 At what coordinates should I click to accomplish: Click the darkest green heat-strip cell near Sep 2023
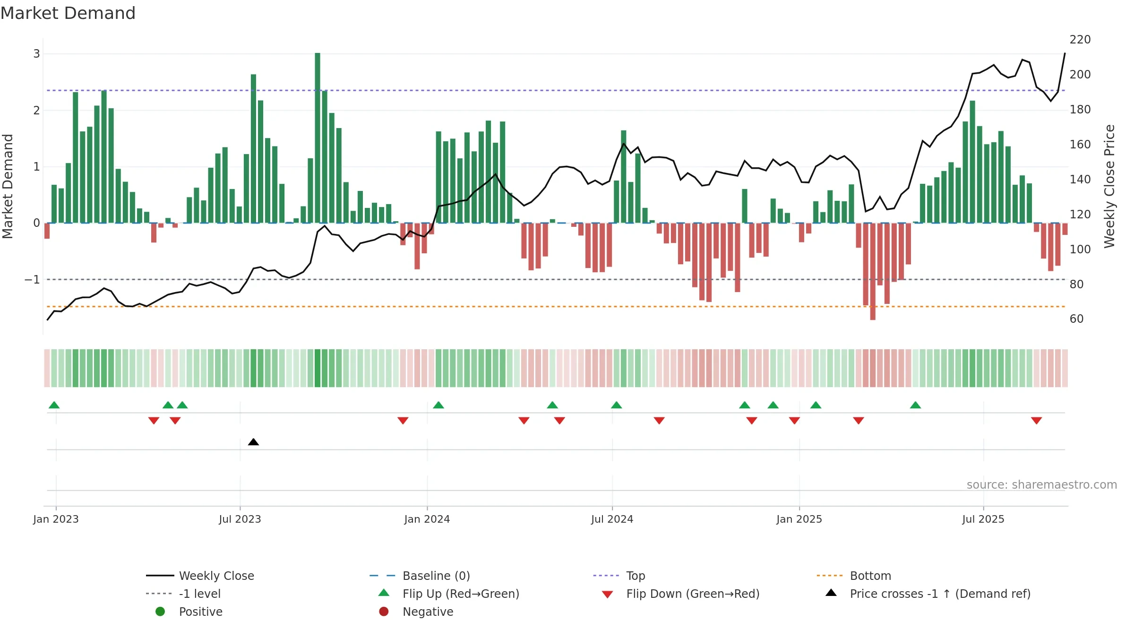[x=318, y=368]
